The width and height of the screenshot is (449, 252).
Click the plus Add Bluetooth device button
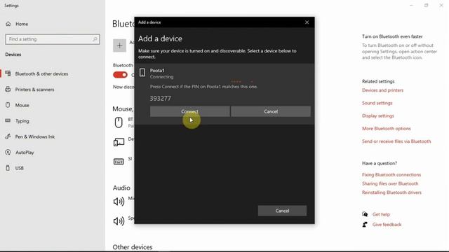click(x=119, y=45)
